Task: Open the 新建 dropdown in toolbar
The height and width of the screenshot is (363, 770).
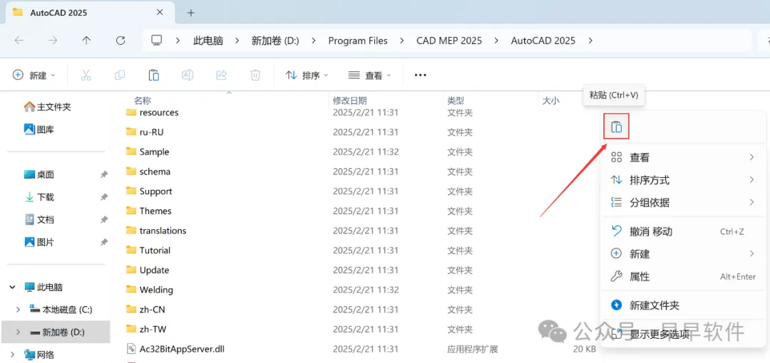Action: tap(34, 75)
